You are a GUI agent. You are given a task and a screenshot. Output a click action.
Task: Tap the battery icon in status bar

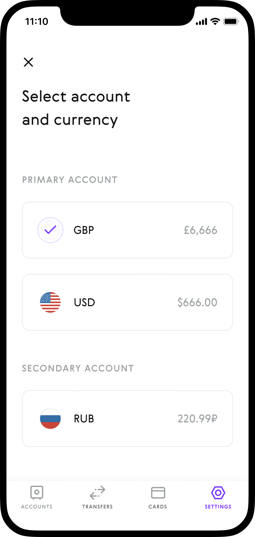click(231, 22)
